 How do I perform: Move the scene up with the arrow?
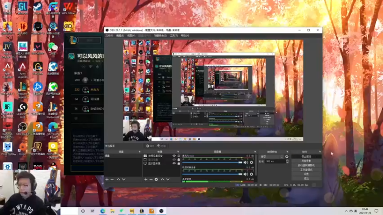pyautogui.click(x=118, y=180)
